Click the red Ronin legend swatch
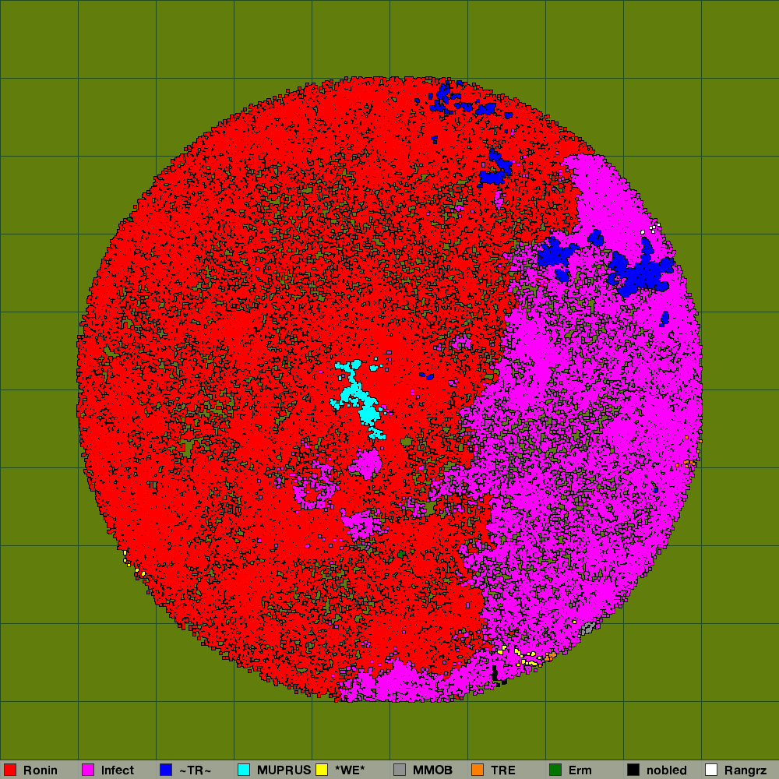This screenshot has height=779, width=779. coord(10,770)
